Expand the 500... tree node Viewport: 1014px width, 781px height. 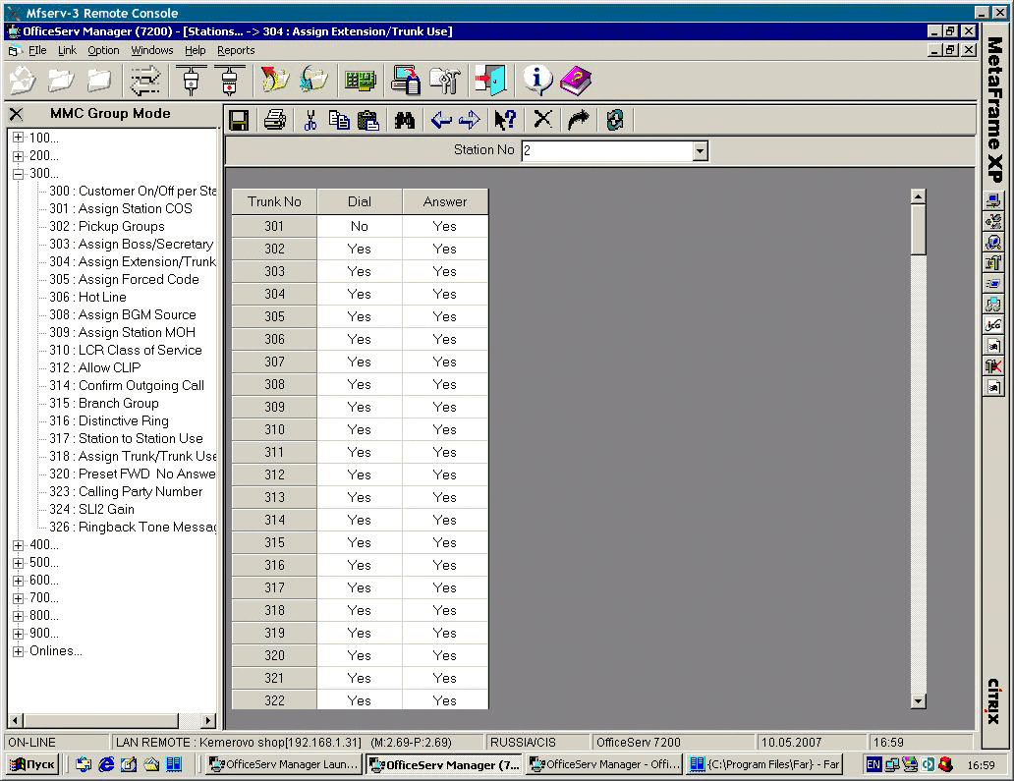[18, 563]
